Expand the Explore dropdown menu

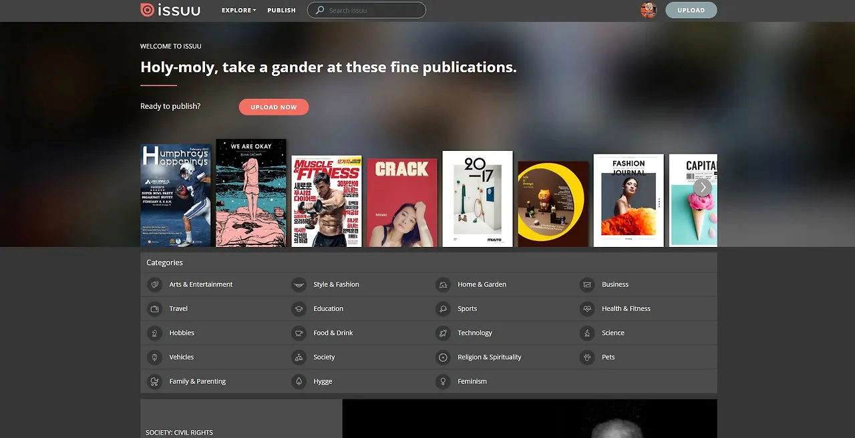239,10
